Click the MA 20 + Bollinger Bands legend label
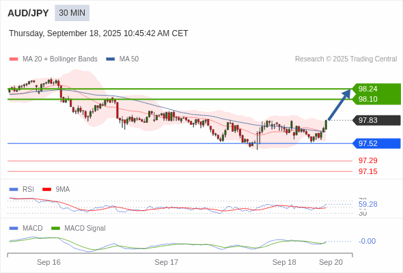 tap(60, 59)
